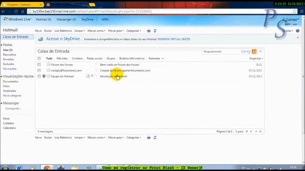Flag the Equipe do Hotmail message
The width and height of the screenshot is (305, 171).
tap(96, 76)
